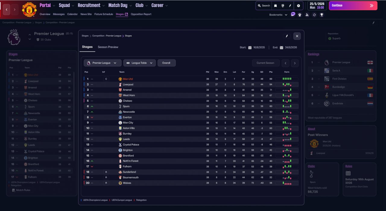Click the Wolves crest in league table
This screenshot has height=211, width=386.
[120, 183]
